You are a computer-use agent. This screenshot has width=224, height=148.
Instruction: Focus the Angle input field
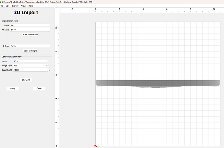[30, 25]
